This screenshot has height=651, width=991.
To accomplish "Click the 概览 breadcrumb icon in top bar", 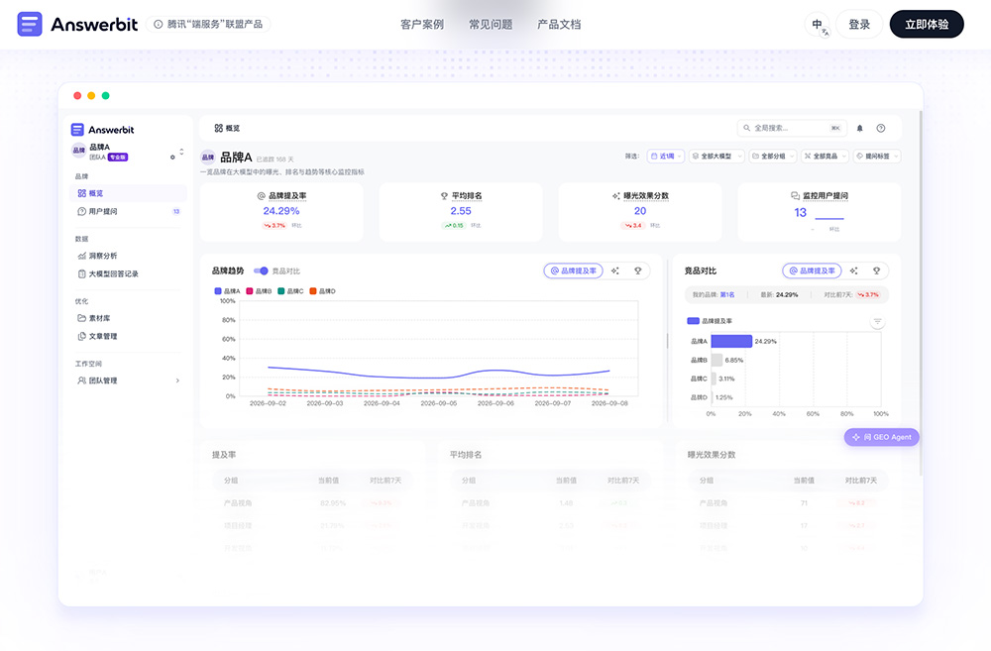I will (x=219, y=128).
